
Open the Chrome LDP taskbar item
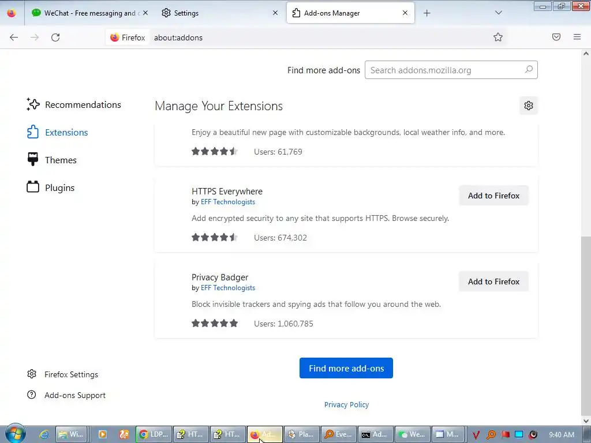(154, 434)
